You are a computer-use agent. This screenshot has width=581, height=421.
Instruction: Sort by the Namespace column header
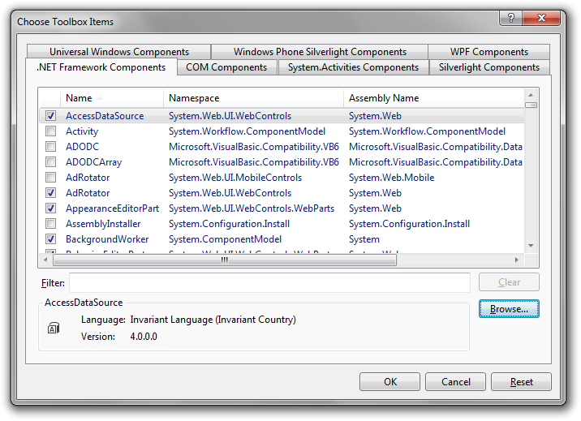[253, 98]
